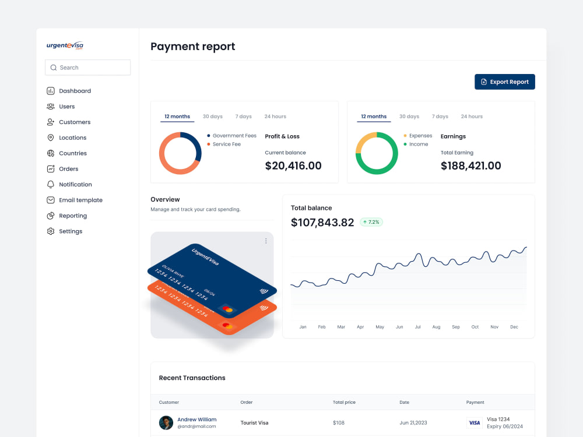The width and height of the screenshot is (583, 437).
Task: Click the Earnings donut chart
Action: (377, 153)
